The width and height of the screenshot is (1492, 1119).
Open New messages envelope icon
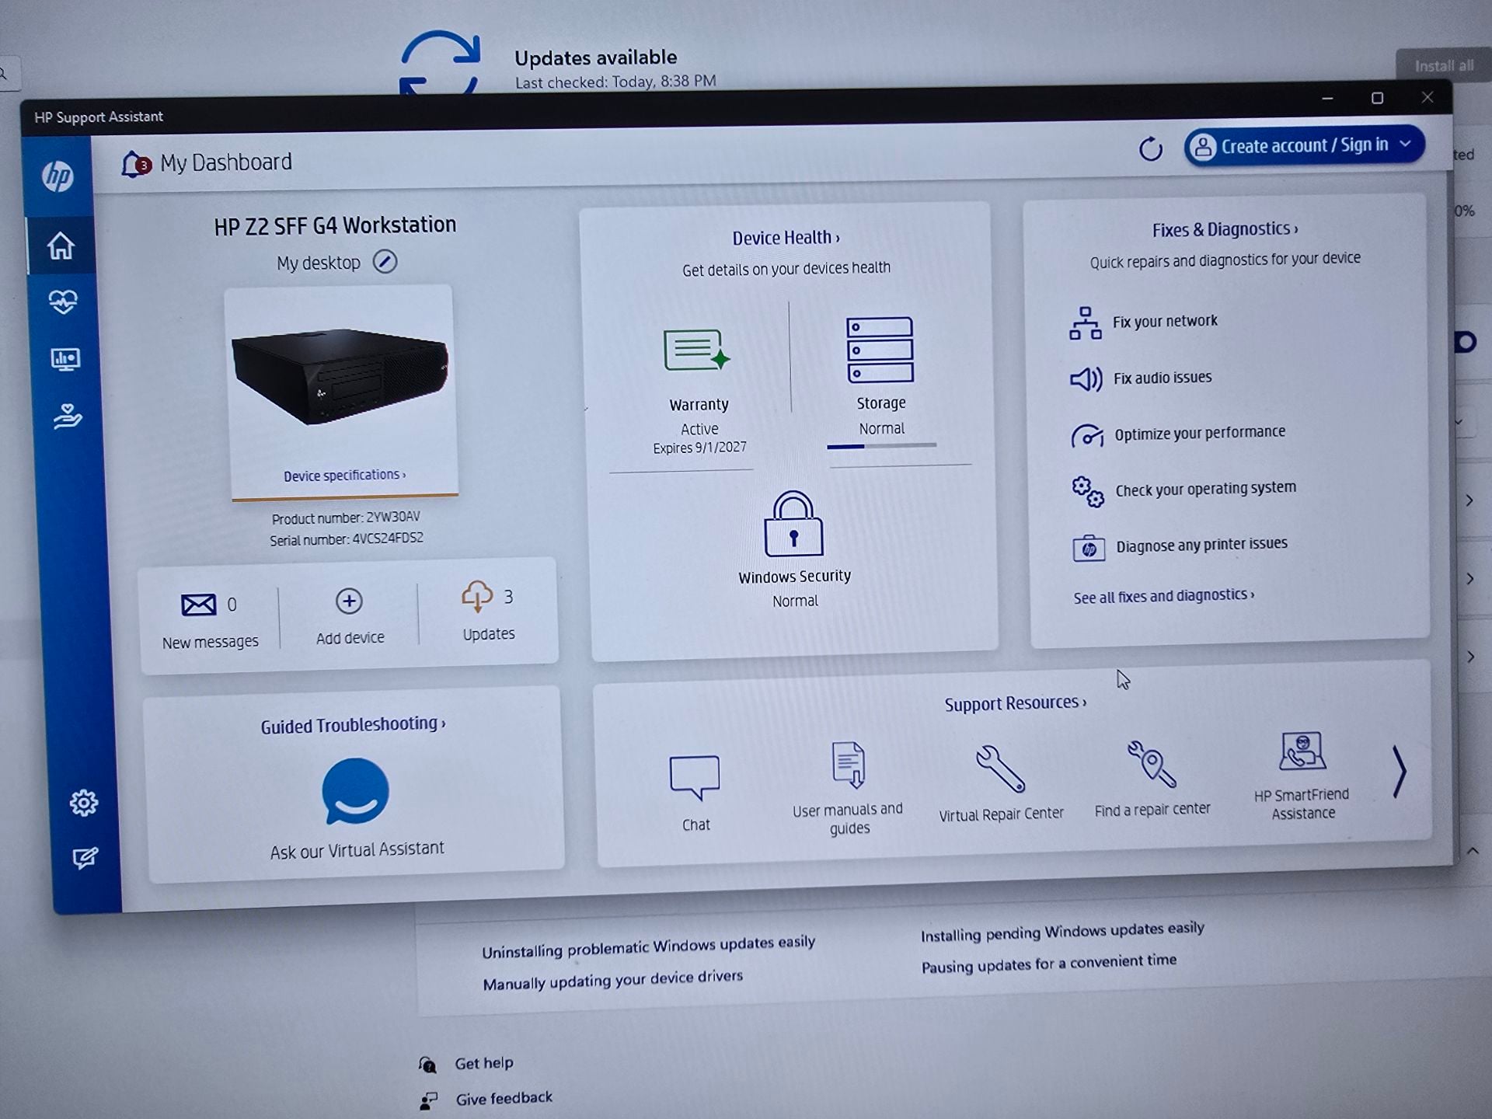198,605
